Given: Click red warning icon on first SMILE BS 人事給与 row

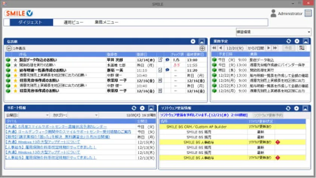Looking at the screenshot, I should (x=278, y=142).
